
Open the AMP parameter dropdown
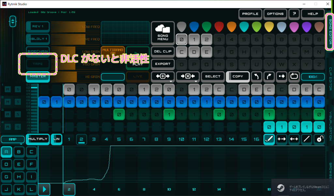click(13, 139)
